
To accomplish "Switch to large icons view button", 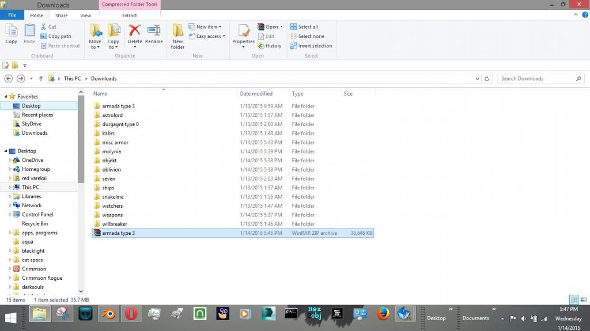I will pos(583,299).
